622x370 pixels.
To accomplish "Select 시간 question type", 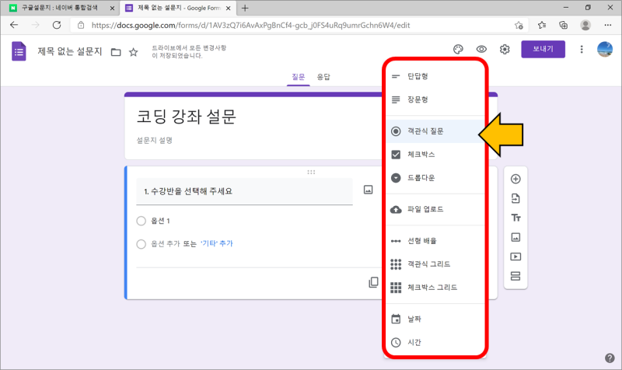I will coord(435,342).
